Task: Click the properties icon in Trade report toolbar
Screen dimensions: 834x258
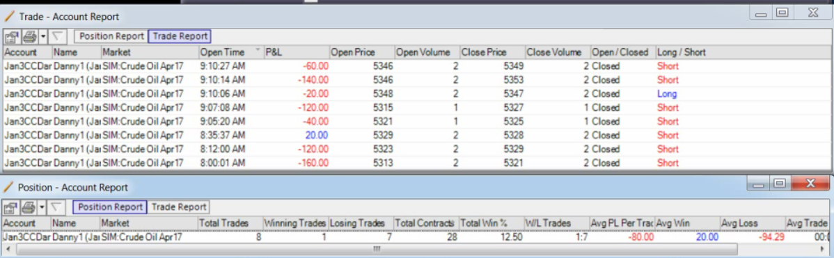Action: [11, 37]
